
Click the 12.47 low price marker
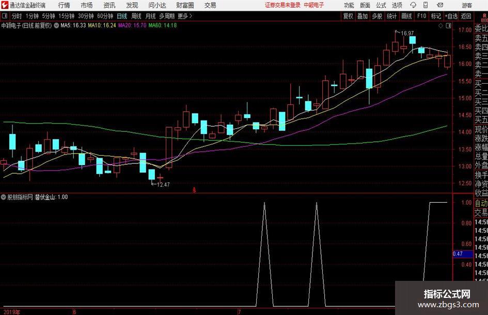163,185
